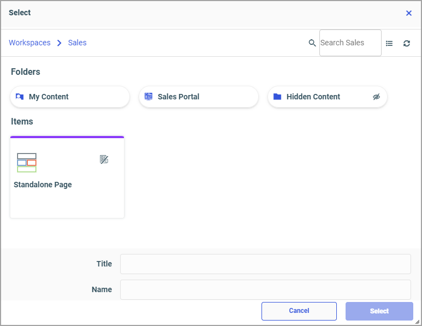422x326 pixels.
Task: Click the My Content folder icon
Action: 20,97
